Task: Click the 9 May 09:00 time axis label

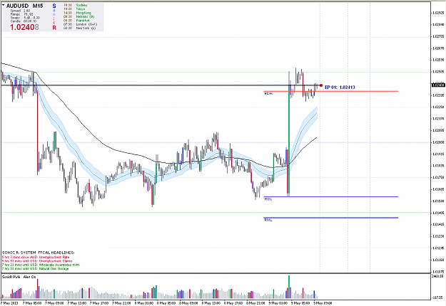Action: pyautogui.click(x=323, y=303)
